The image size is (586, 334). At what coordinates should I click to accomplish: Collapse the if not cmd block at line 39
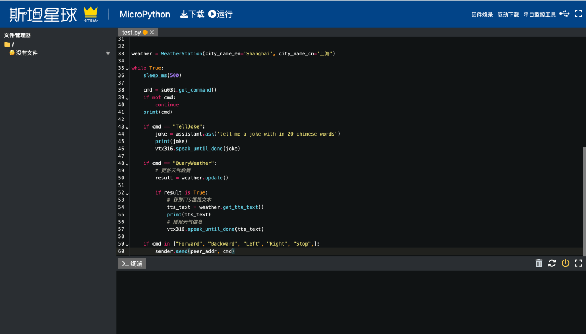coord(127,98)
